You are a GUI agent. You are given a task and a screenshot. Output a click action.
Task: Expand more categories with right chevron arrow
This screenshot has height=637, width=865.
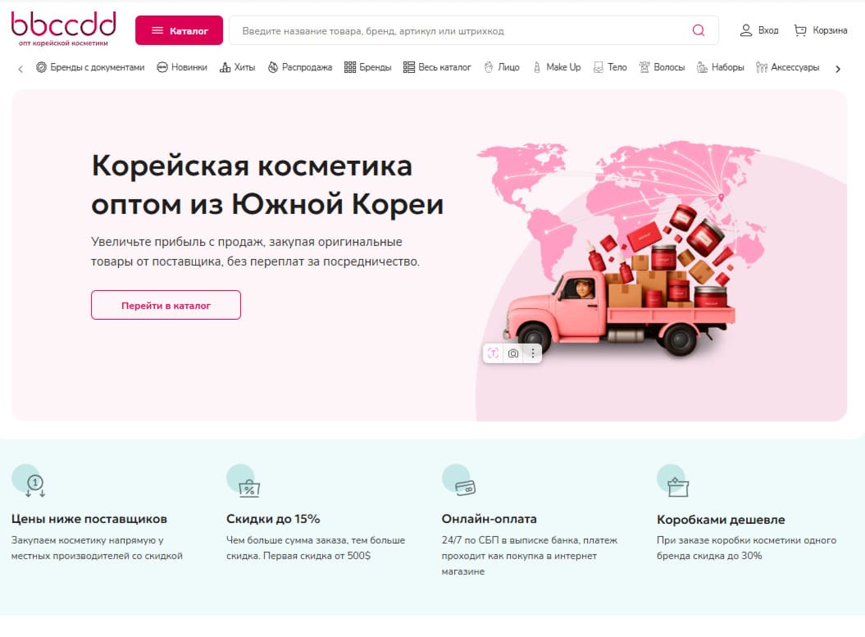click(x=838, y=69)
